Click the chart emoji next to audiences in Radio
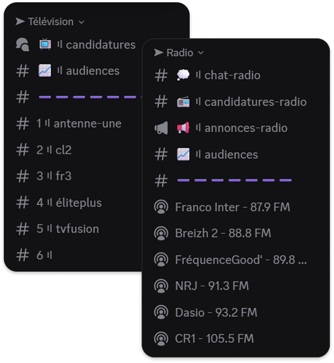This screenshot has width=334, height=363. coord(183,154)
